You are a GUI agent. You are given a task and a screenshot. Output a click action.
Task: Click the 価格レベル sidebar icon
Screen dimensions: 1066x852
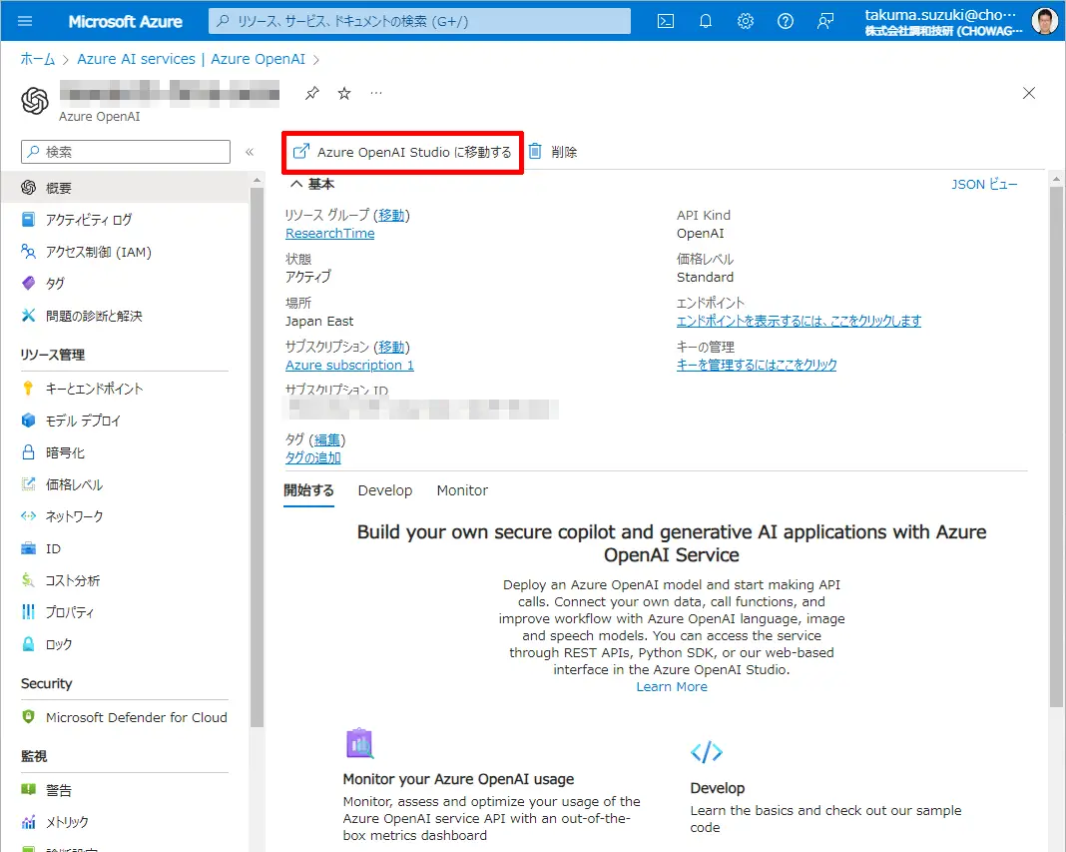(28, 484)
